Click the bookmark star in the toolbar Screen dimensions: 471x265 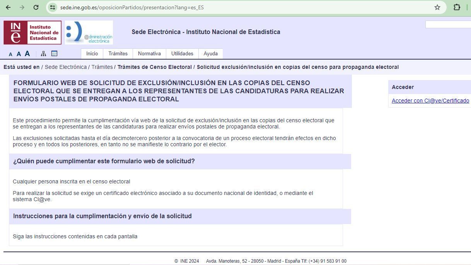pos(437,7)
